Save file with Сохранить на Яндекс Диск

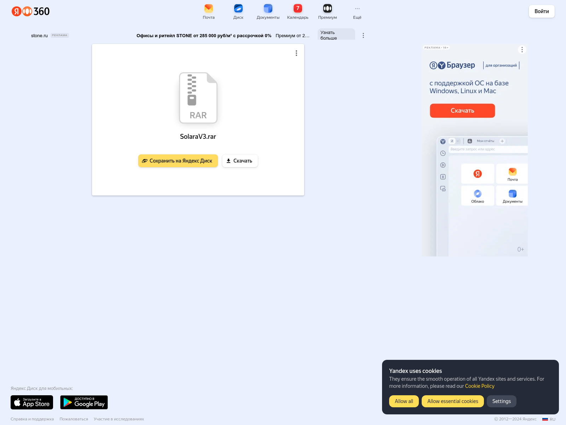(x=178, y=161)
